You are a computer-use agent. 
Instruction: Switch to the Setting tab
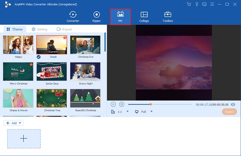pos(39,29)
